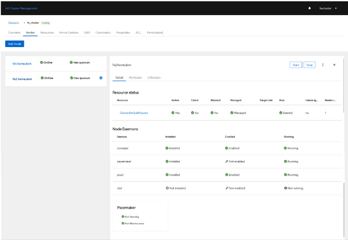
Task: Click the corosync Running check icon
Action: (x=285, y=148)
